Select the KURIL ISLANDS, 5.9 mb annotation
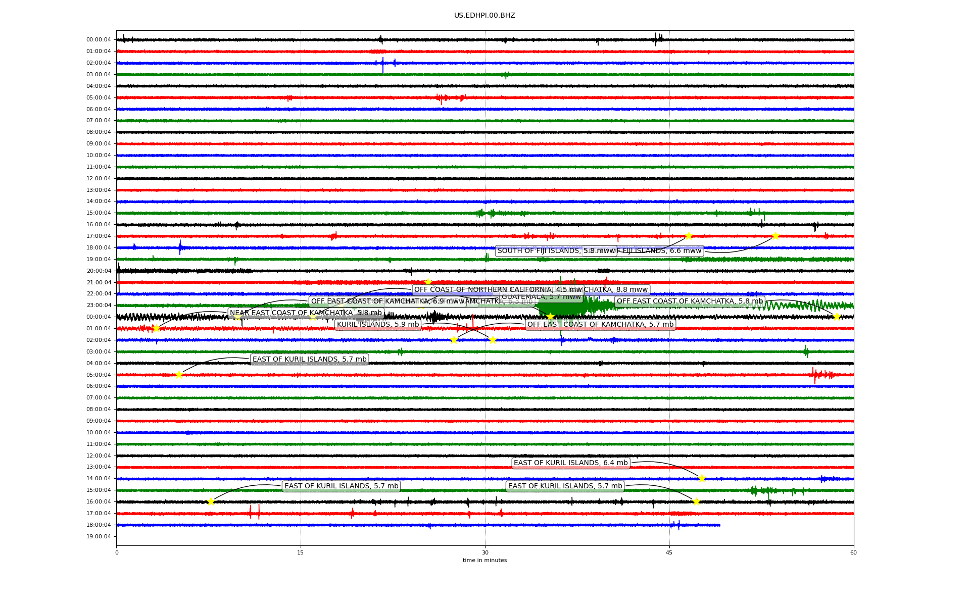970x606 pixels. [378, 325]
